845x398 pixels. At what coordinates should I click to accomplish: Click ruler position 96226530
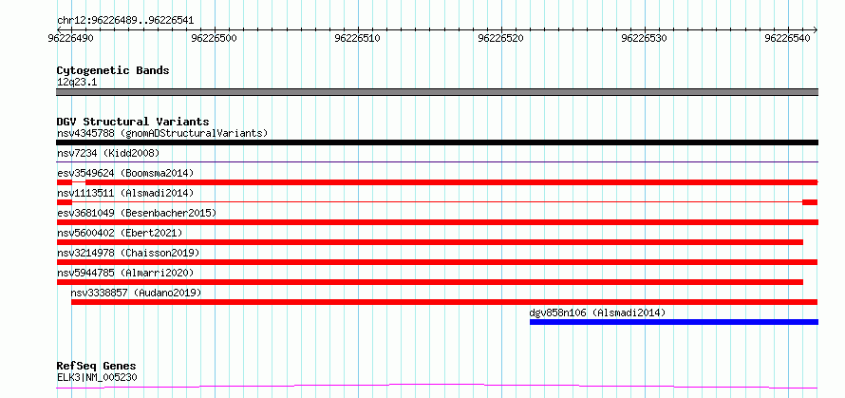645,38
